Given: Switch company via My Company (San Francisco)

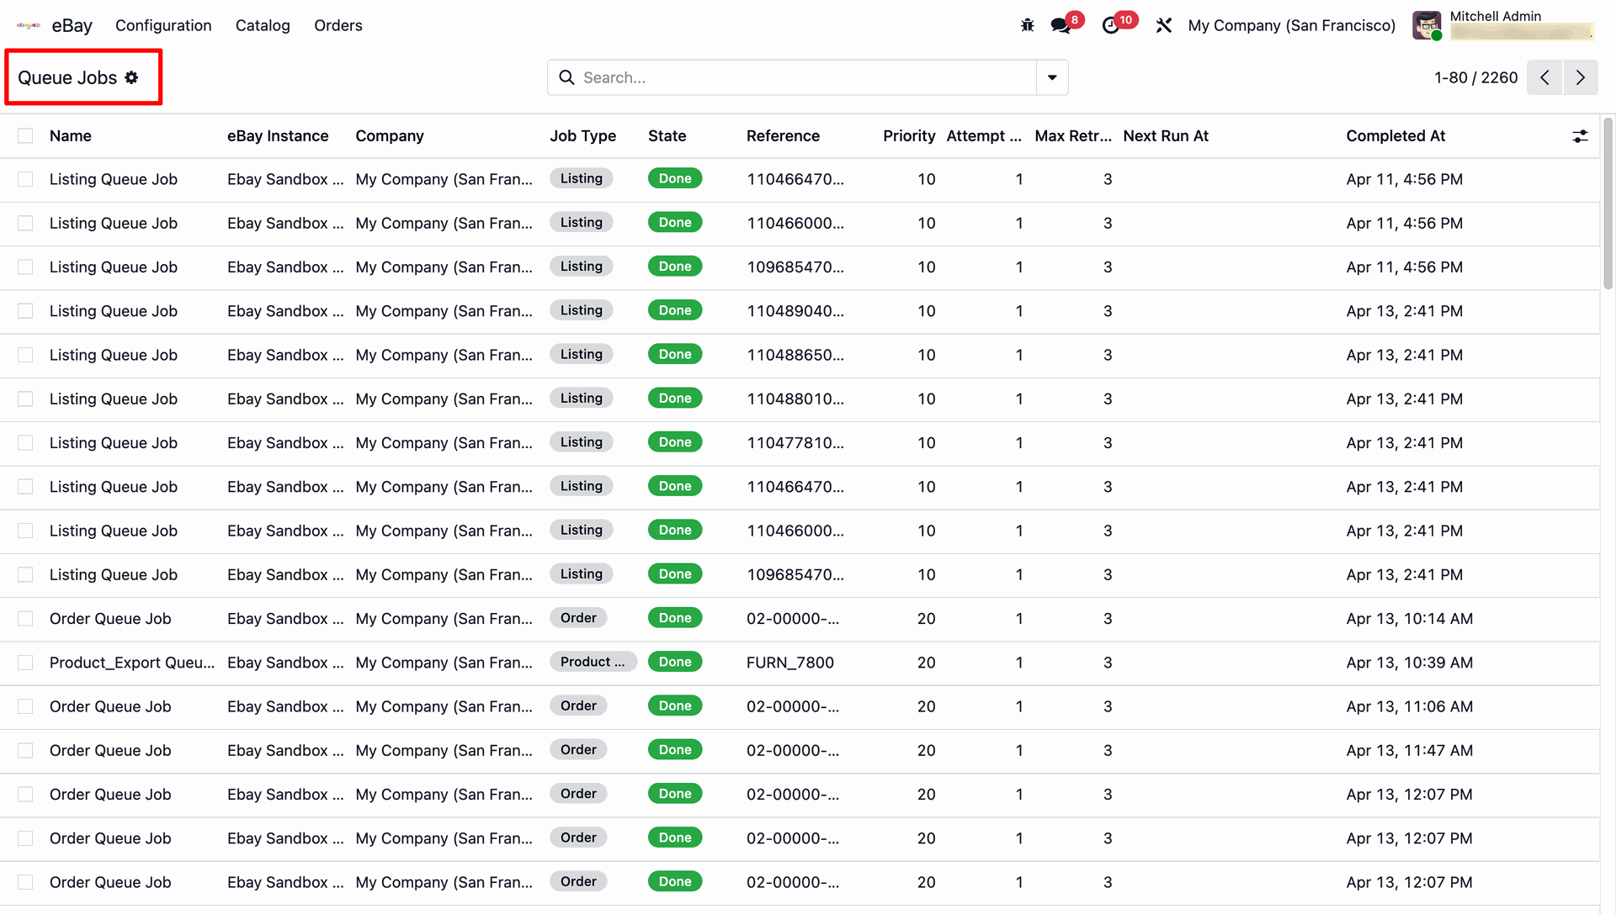Looking at the screenshot, I should click(1291, 25).
